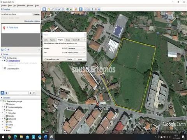The image size is (187, 140).
Task: Toggle the Anúncios layer checkbox
Action: click(5, 104)
